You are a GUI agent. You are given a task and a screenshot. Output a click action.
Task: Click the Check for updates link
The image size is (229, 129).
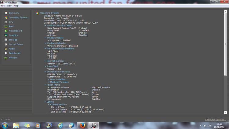(x=216, y=120)
